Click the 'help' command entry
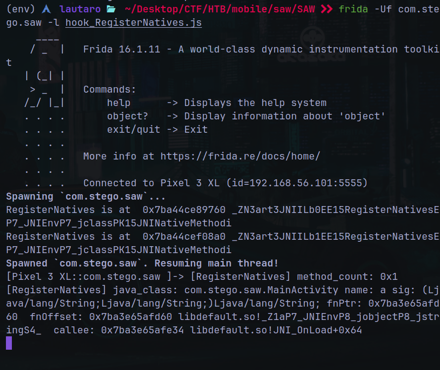440x370 pixels. click(119, 103)
